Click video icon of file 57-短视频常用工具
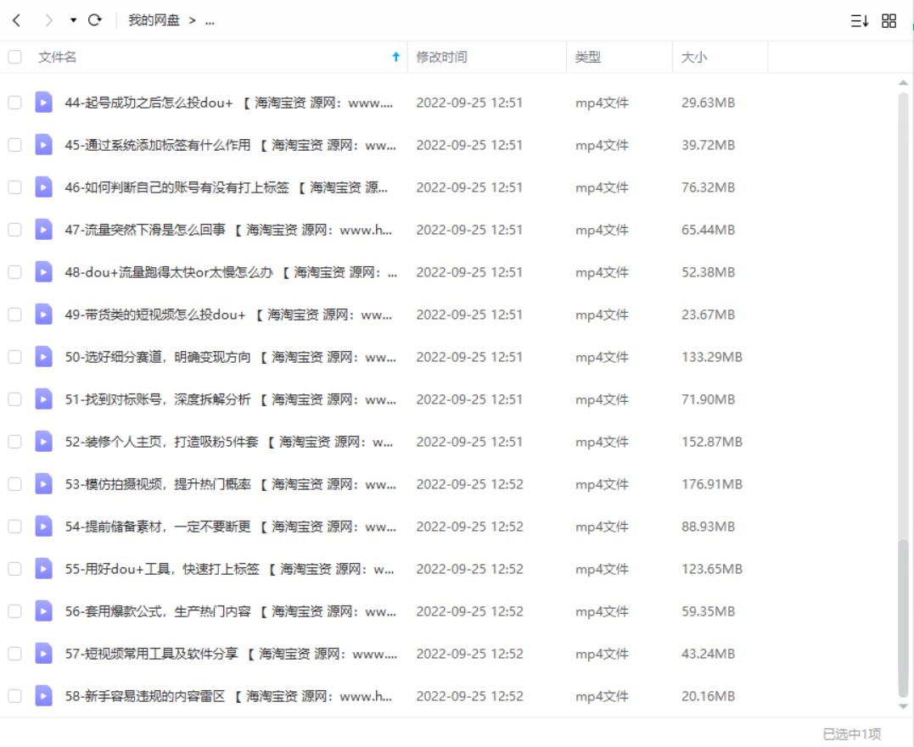 click(44, 654)
